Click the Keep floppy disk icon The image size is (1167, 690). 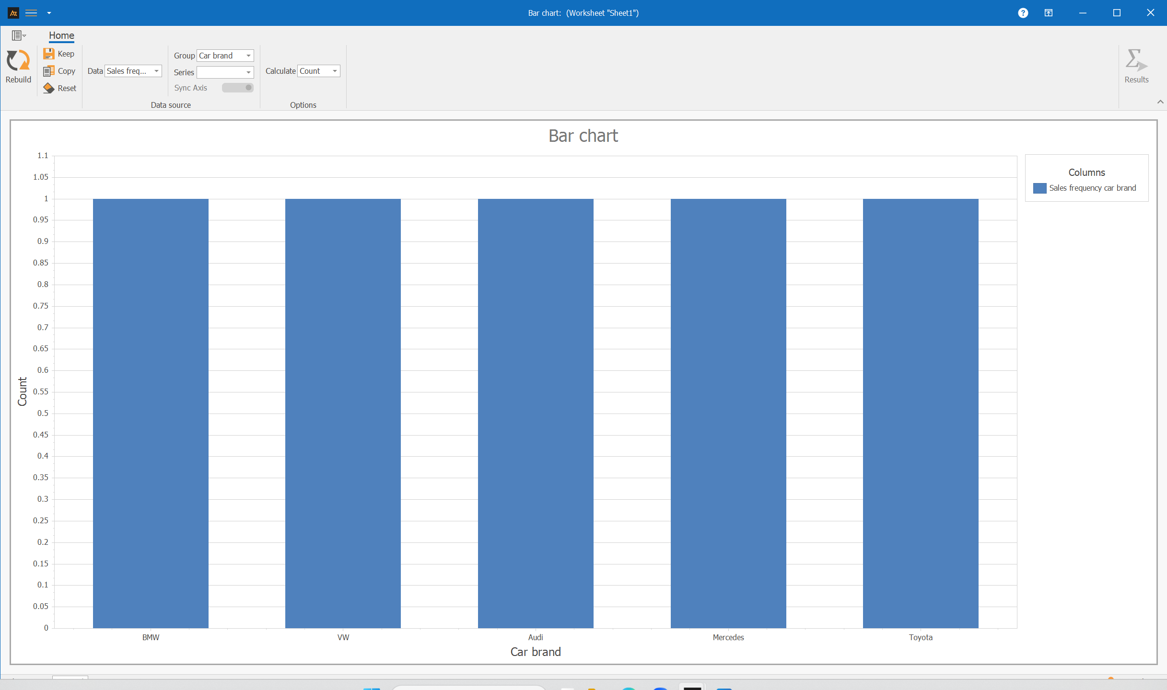(48, 54)
